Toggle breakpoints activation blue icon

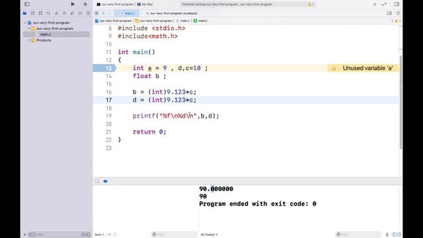pos(106,181)
